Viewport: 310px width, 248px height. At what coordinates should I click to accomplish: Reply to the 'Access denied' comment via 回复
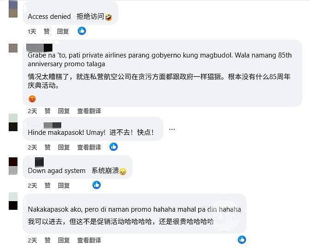click(63, 31)
